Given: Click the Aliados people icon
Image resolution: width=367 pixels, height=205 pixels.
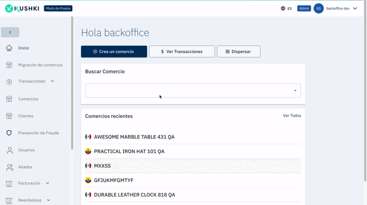Looking at the screenshot, I should coord(10,167).
